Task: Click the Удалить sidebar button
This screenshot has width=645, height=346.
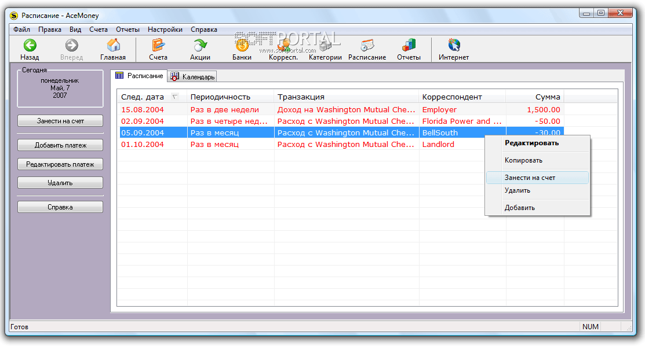Action: pos(60,182)
